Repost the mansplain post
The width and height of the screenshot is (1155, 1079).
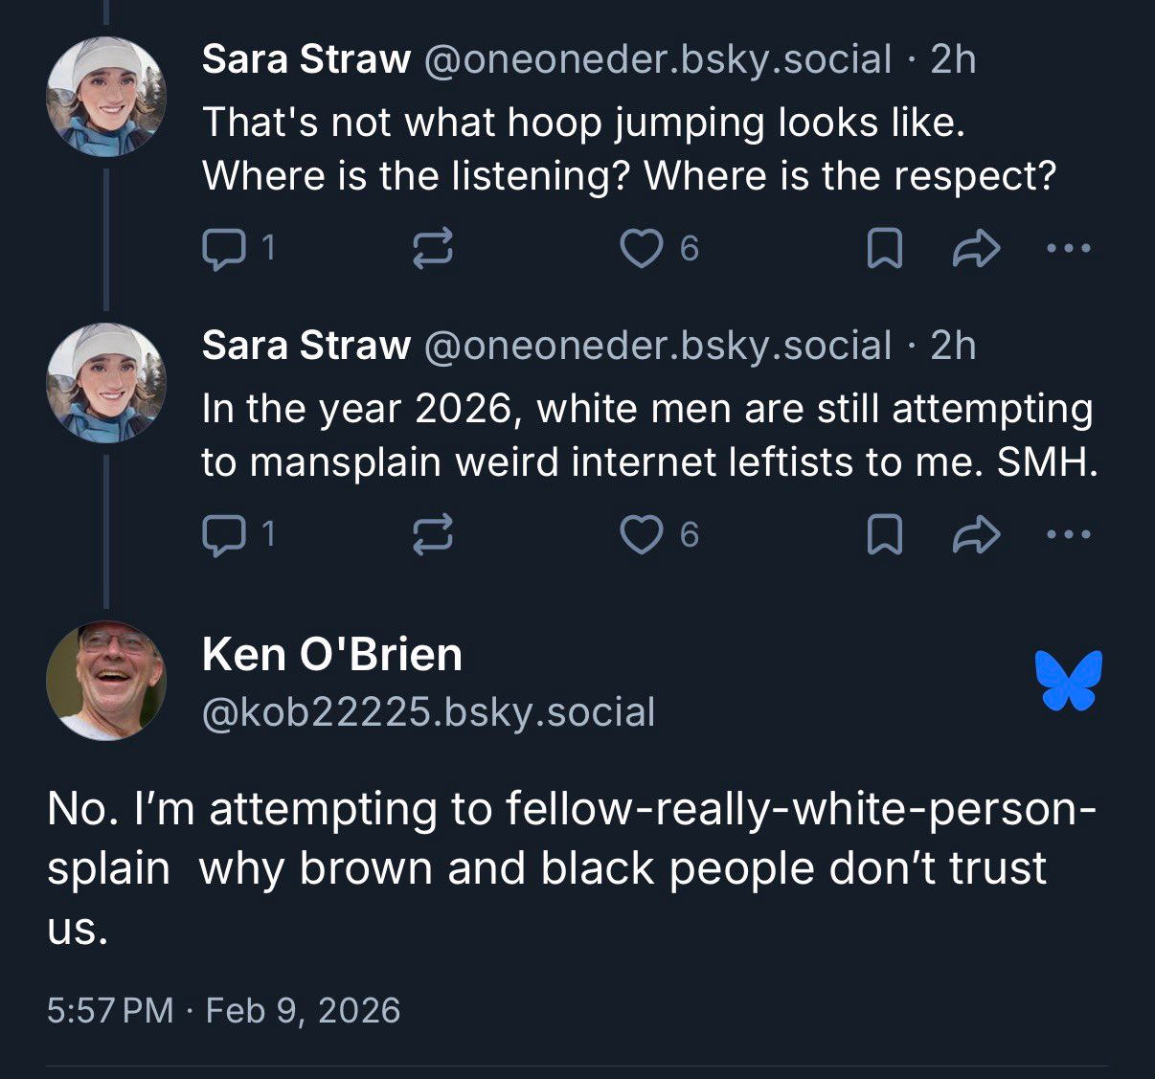coord(432,534)
